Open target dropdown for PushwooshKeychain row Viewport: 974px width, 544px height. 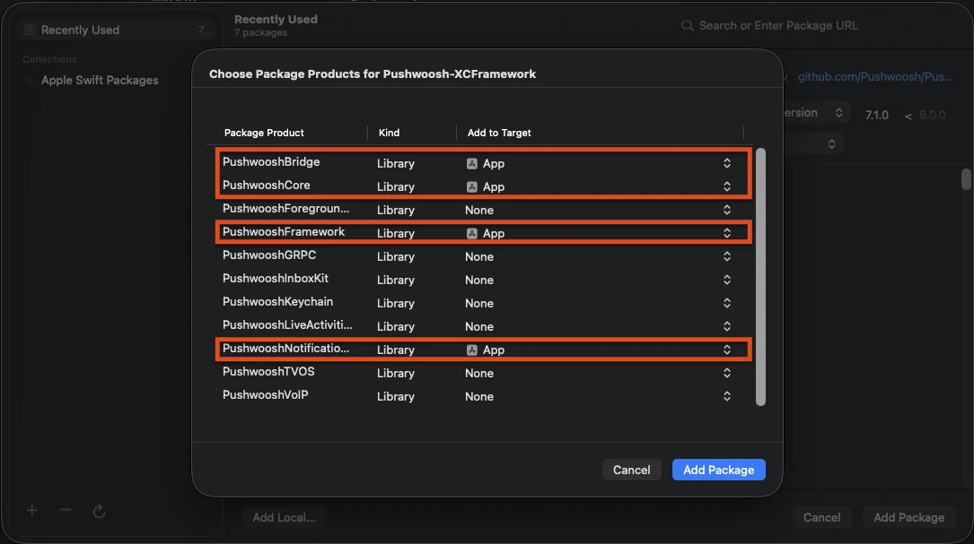click(x=727, y=303)
